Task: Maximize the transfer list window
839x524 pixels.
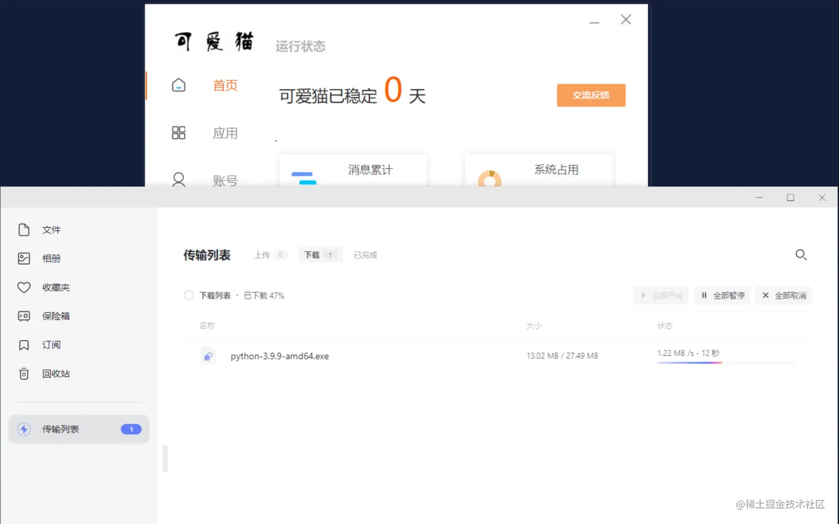Action: pos(791,197)
